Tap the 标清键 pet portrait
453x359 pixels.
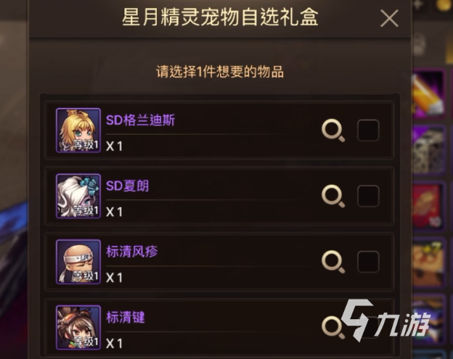[78, 328]
